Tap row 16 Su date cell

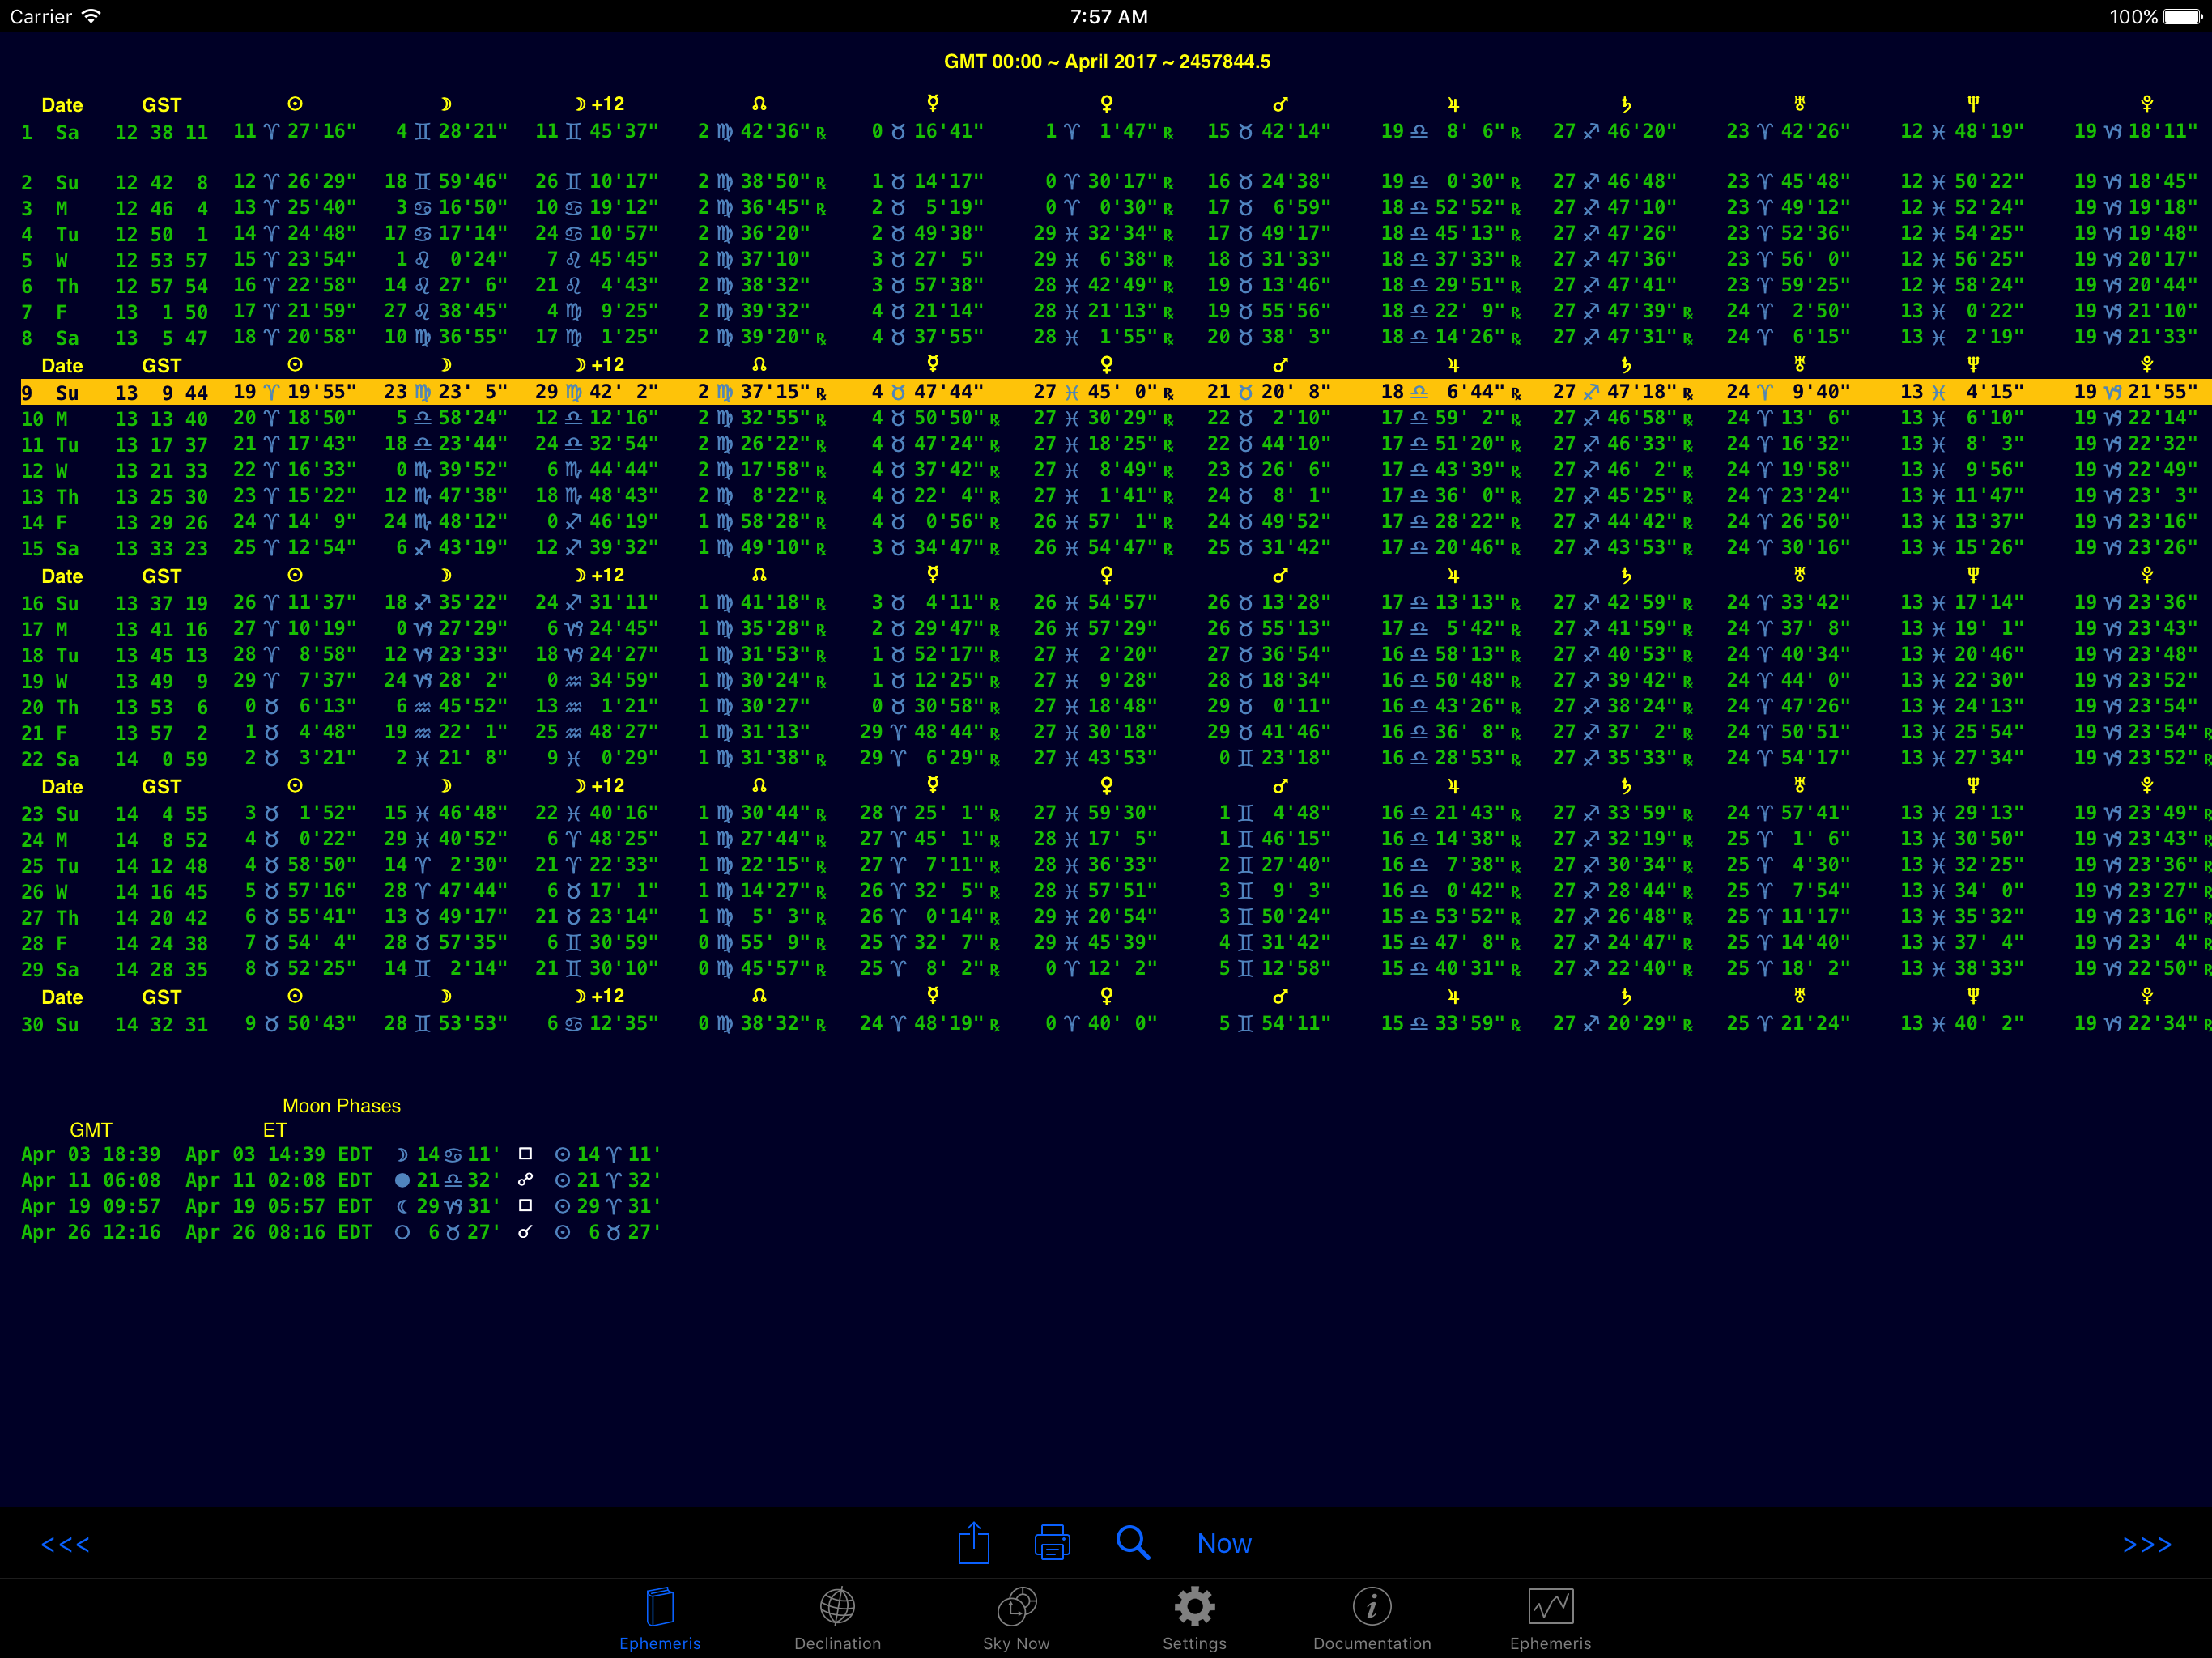[x=50, y=604]
